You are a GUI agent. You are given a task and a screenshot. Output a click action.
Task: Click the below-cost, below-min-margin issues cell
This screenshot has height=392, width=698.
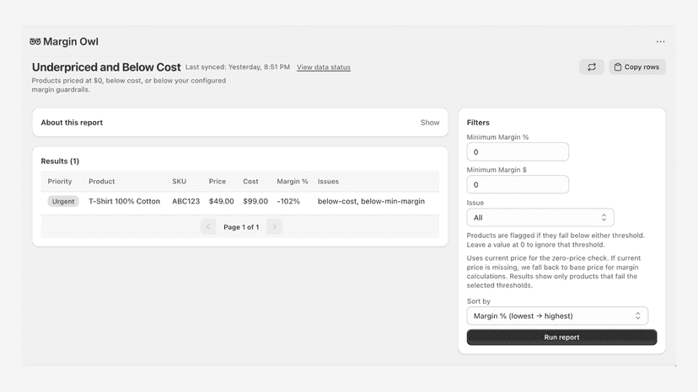pos(371,201)
